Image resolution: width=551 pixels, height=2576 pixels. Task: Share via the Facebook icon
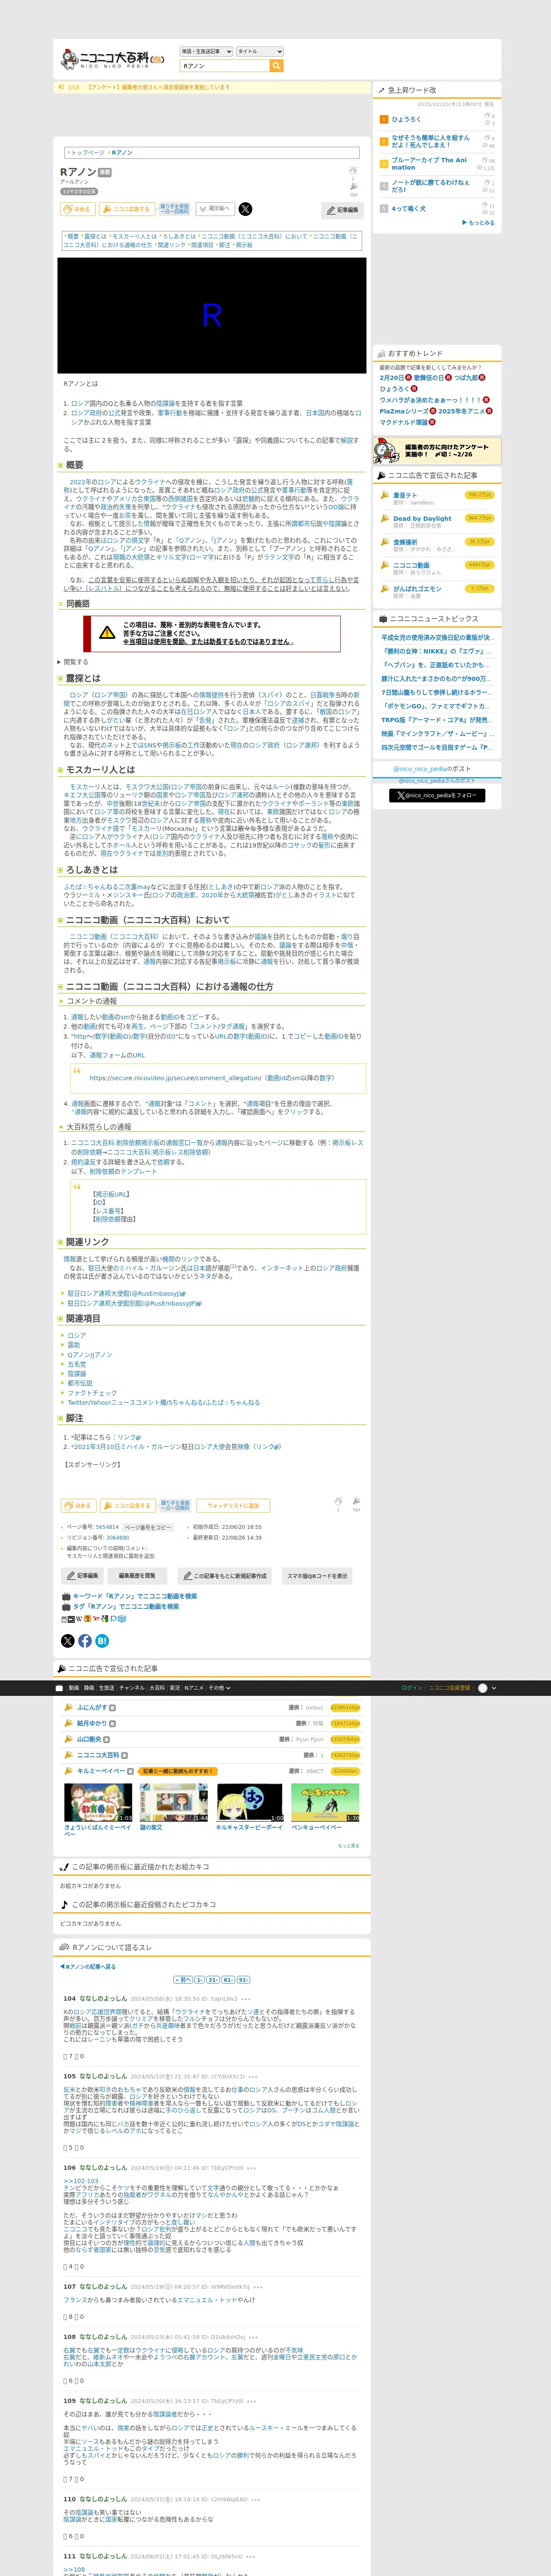(85, 1641)
